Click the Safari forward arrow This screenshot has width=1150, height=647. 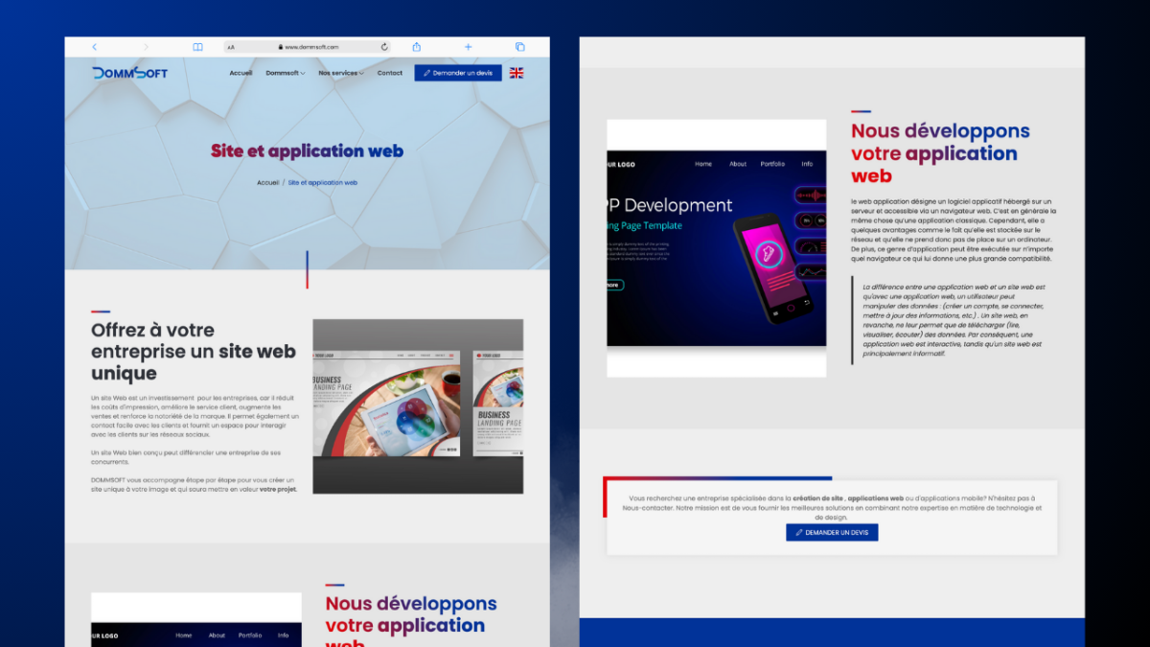point(146,47)
